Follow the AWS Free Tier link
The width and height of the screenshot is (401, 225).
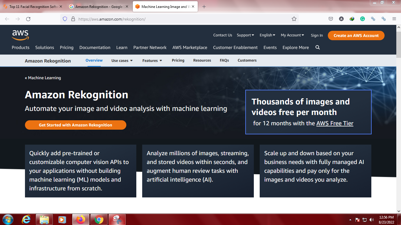(x=335, y=123)
